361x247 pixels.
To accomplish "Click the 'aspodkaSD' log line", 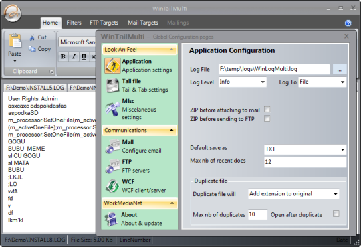I will (23, 113).
